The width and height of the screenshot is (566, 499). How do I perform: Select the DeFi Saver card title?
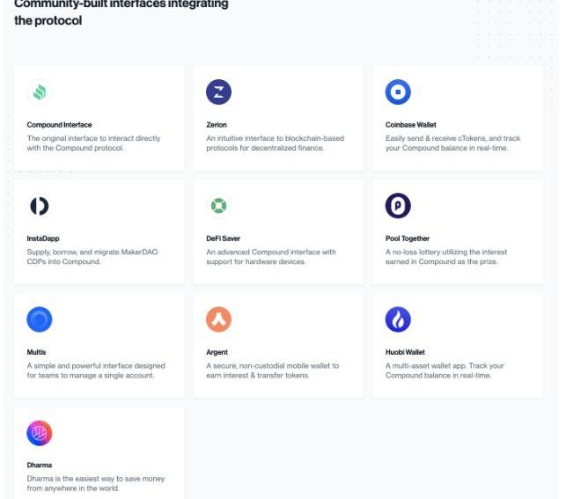(x=223, y=238)
